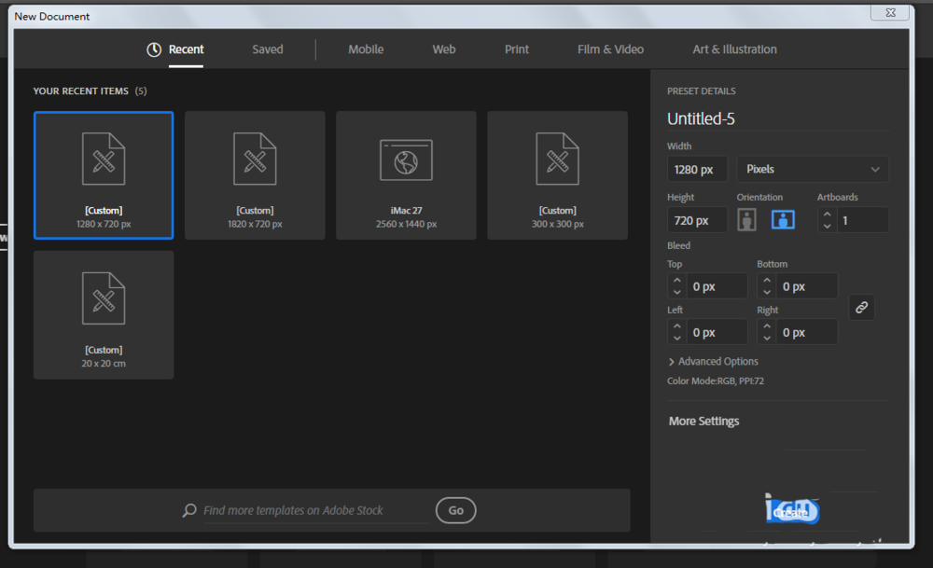Set orientation to landscape

coord(783,220)
